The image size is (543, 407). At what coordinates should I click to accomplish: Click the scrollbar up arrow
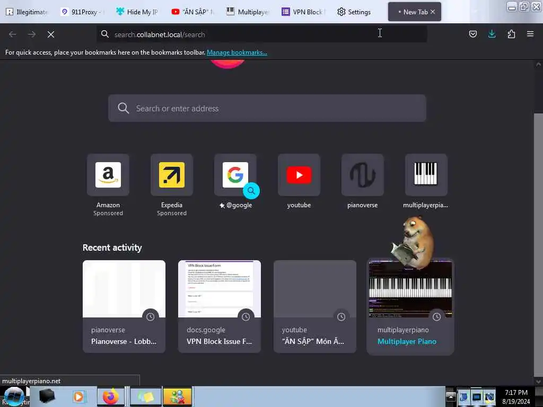(x=538, y=64)
